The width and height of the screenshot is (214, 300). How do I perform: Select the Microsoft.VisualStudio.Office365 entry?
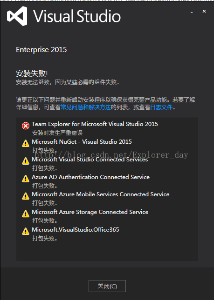pyautogui.click(x=76, y=230)
